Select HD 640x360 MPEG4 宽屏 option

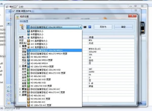click(54, 60)
